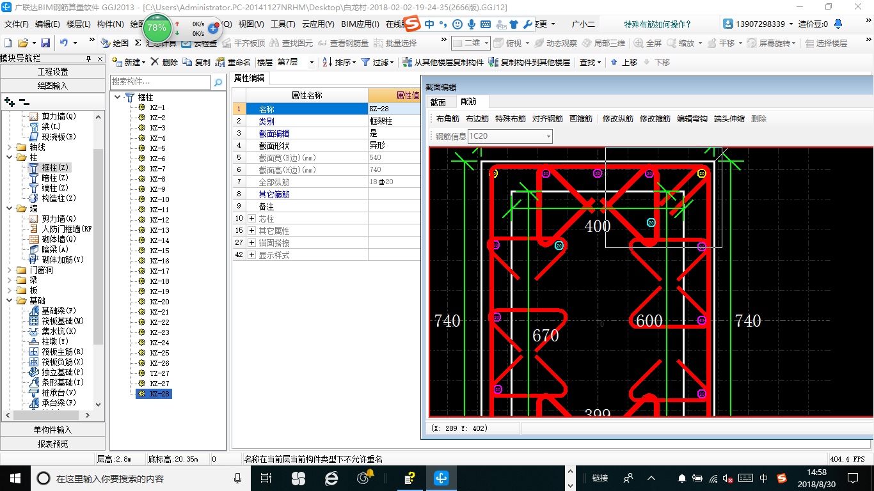The width and height of the screenshot is (874, 491).
Task: Click 复制 copy component button
Action: pos(196,63)
